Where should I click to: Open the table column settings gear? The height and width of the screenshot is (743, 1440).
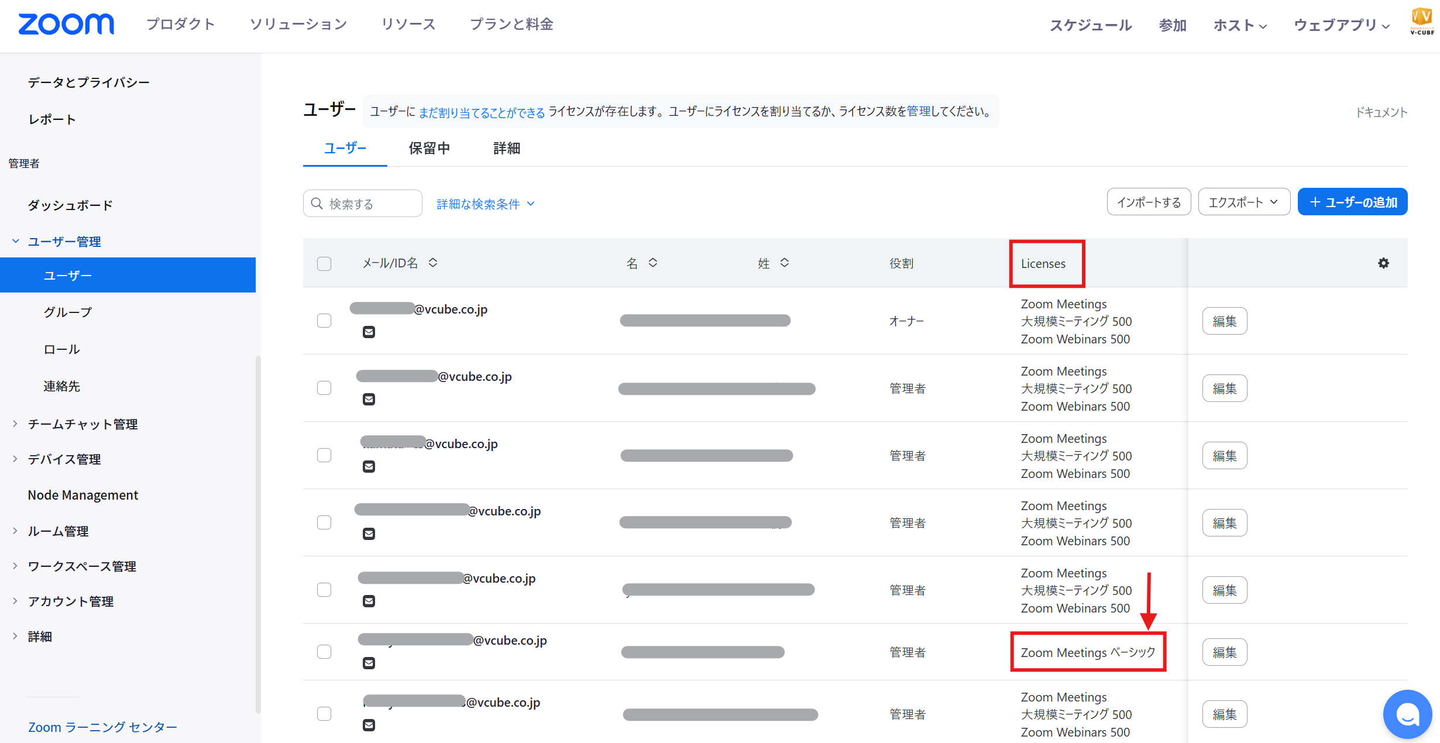[1383, 263]
